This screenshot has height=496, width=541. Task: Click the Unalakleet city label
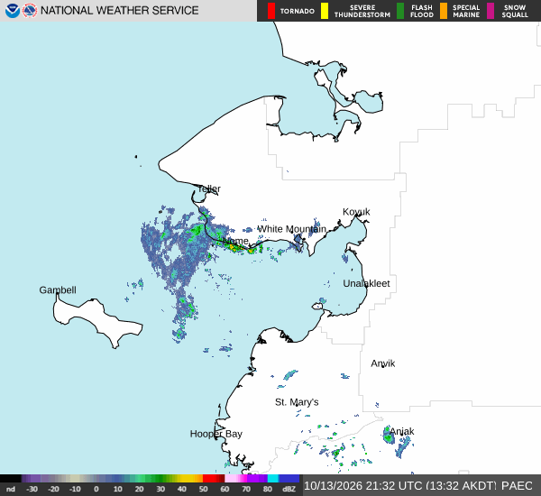point(366,283)
